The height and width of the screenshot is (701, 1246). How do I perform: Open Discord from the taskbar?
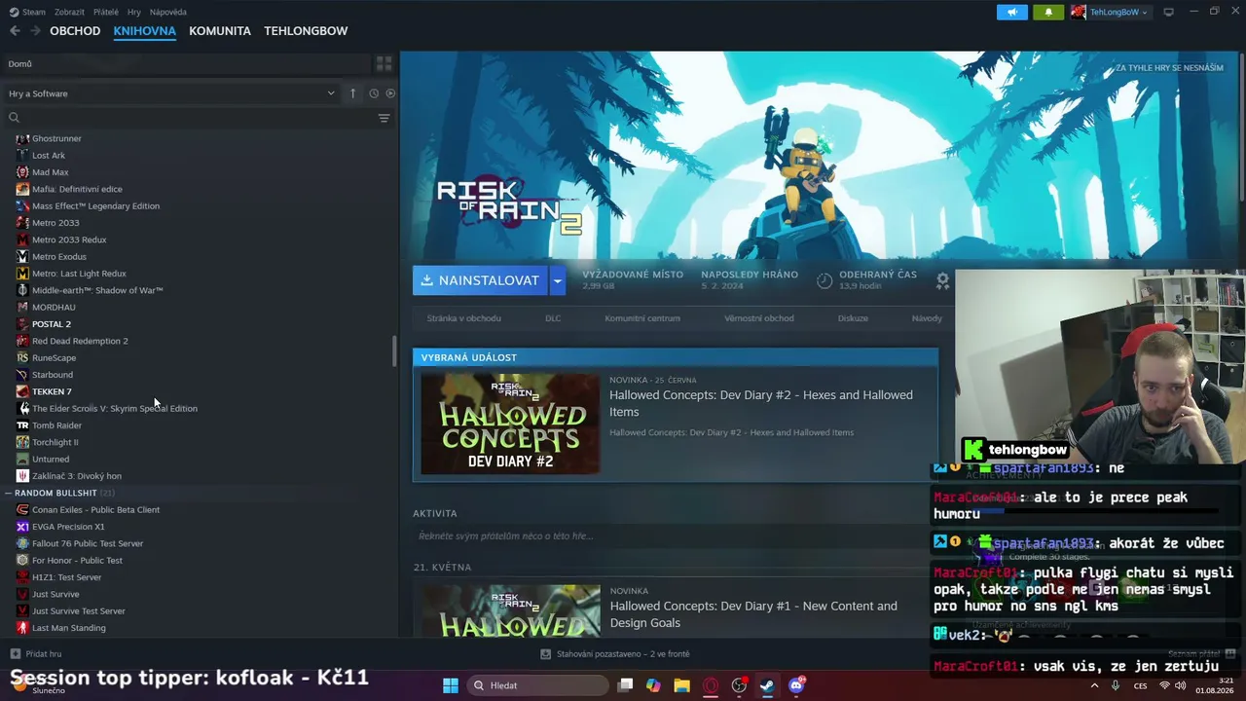796,685
